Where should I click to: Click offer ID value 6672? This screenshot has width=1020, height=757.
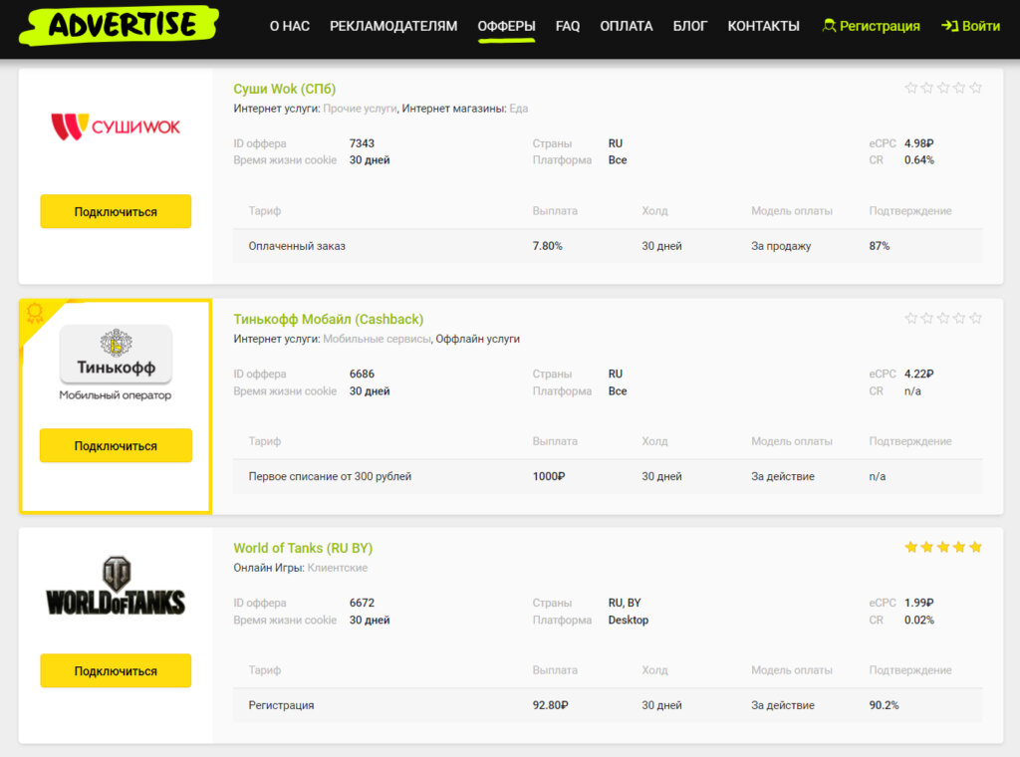[x=362, y=603]
